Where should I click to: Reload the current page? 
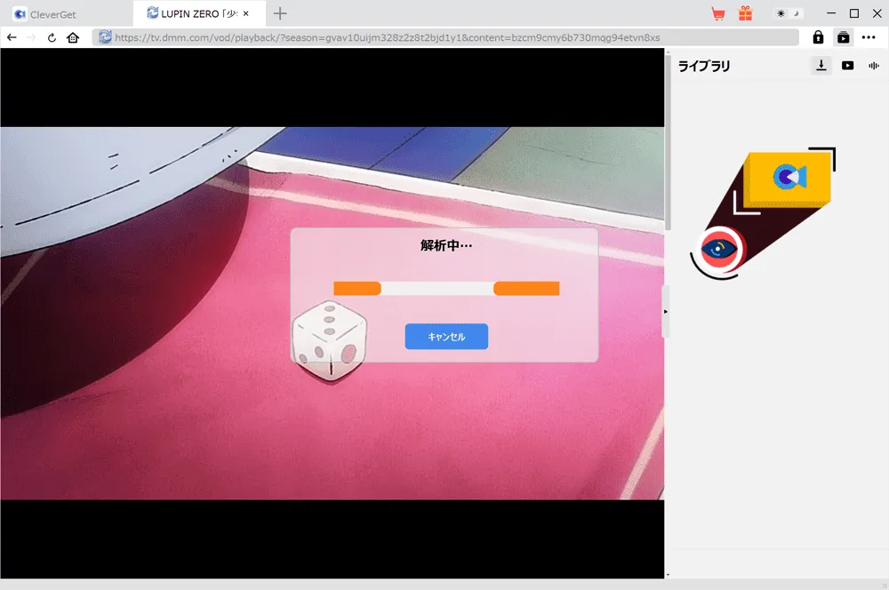click(52, 37)
